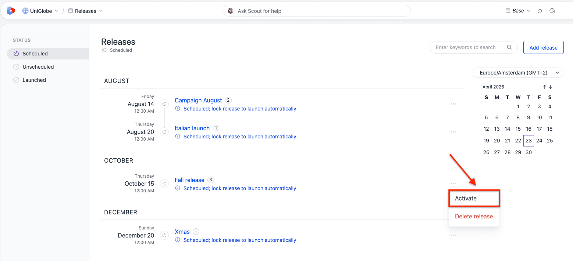Choose Delete release from the context menu
Viewport: 573px width, 261px height.
(474, 216)
